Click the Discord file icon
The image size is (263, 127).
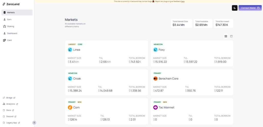pos(4,116)
